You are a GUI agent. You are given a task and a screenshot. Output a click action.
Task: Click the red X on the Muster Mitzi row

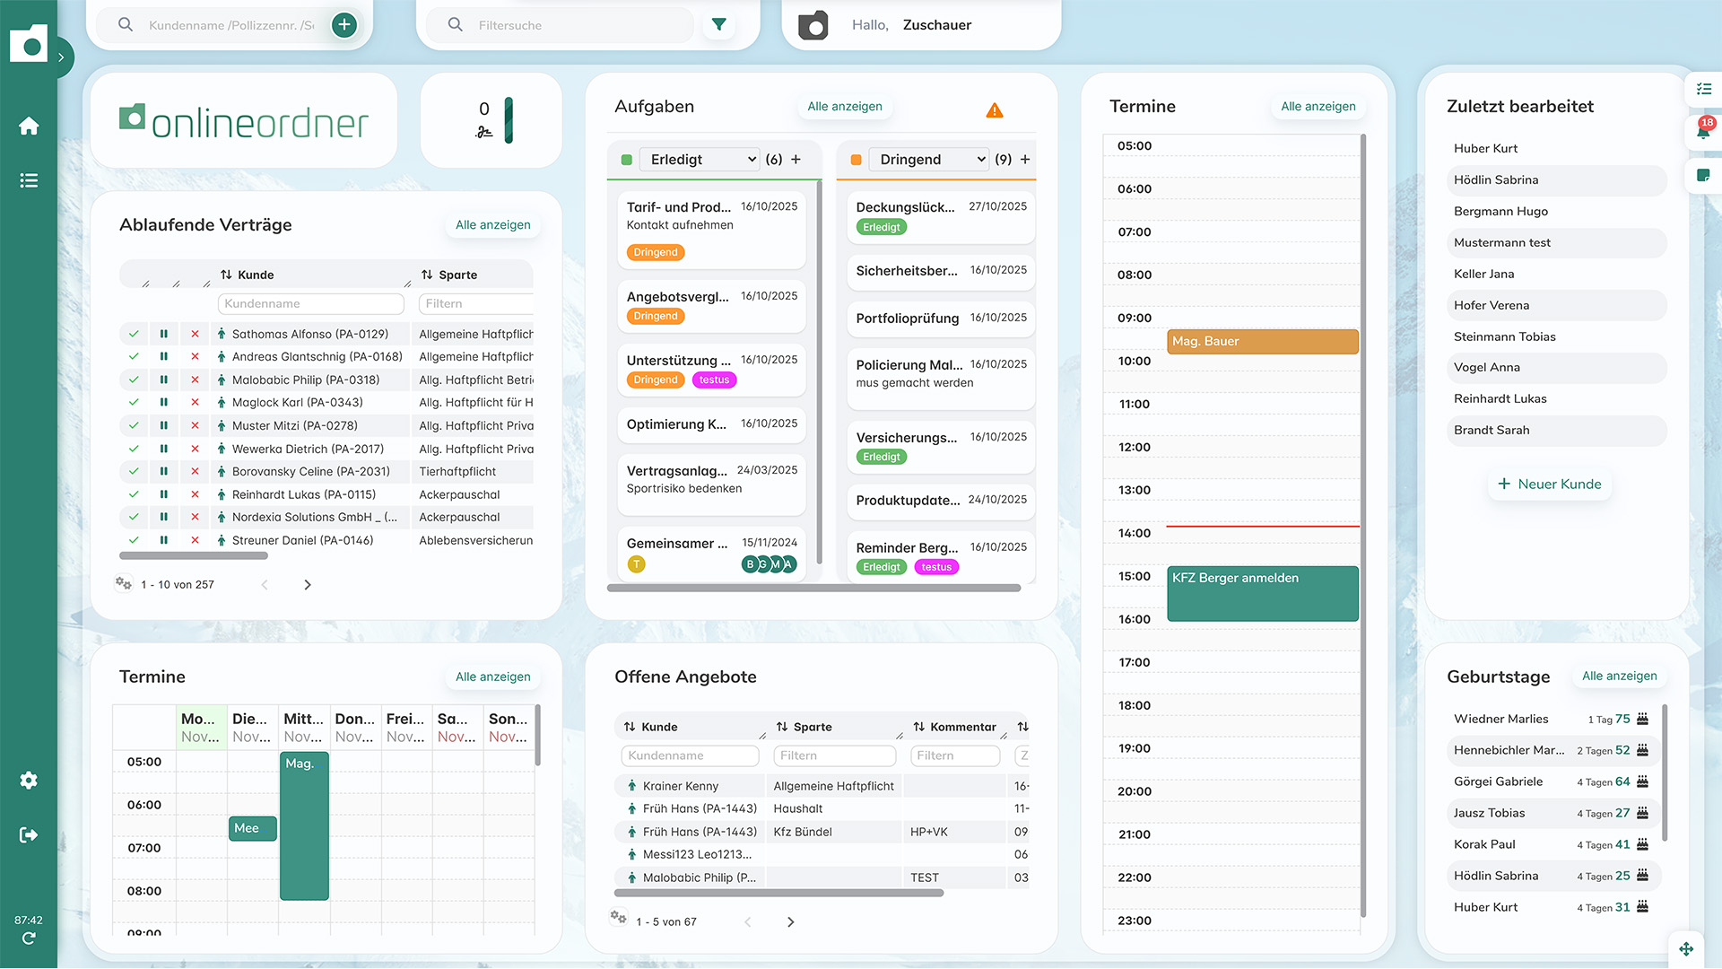[195, 425]
